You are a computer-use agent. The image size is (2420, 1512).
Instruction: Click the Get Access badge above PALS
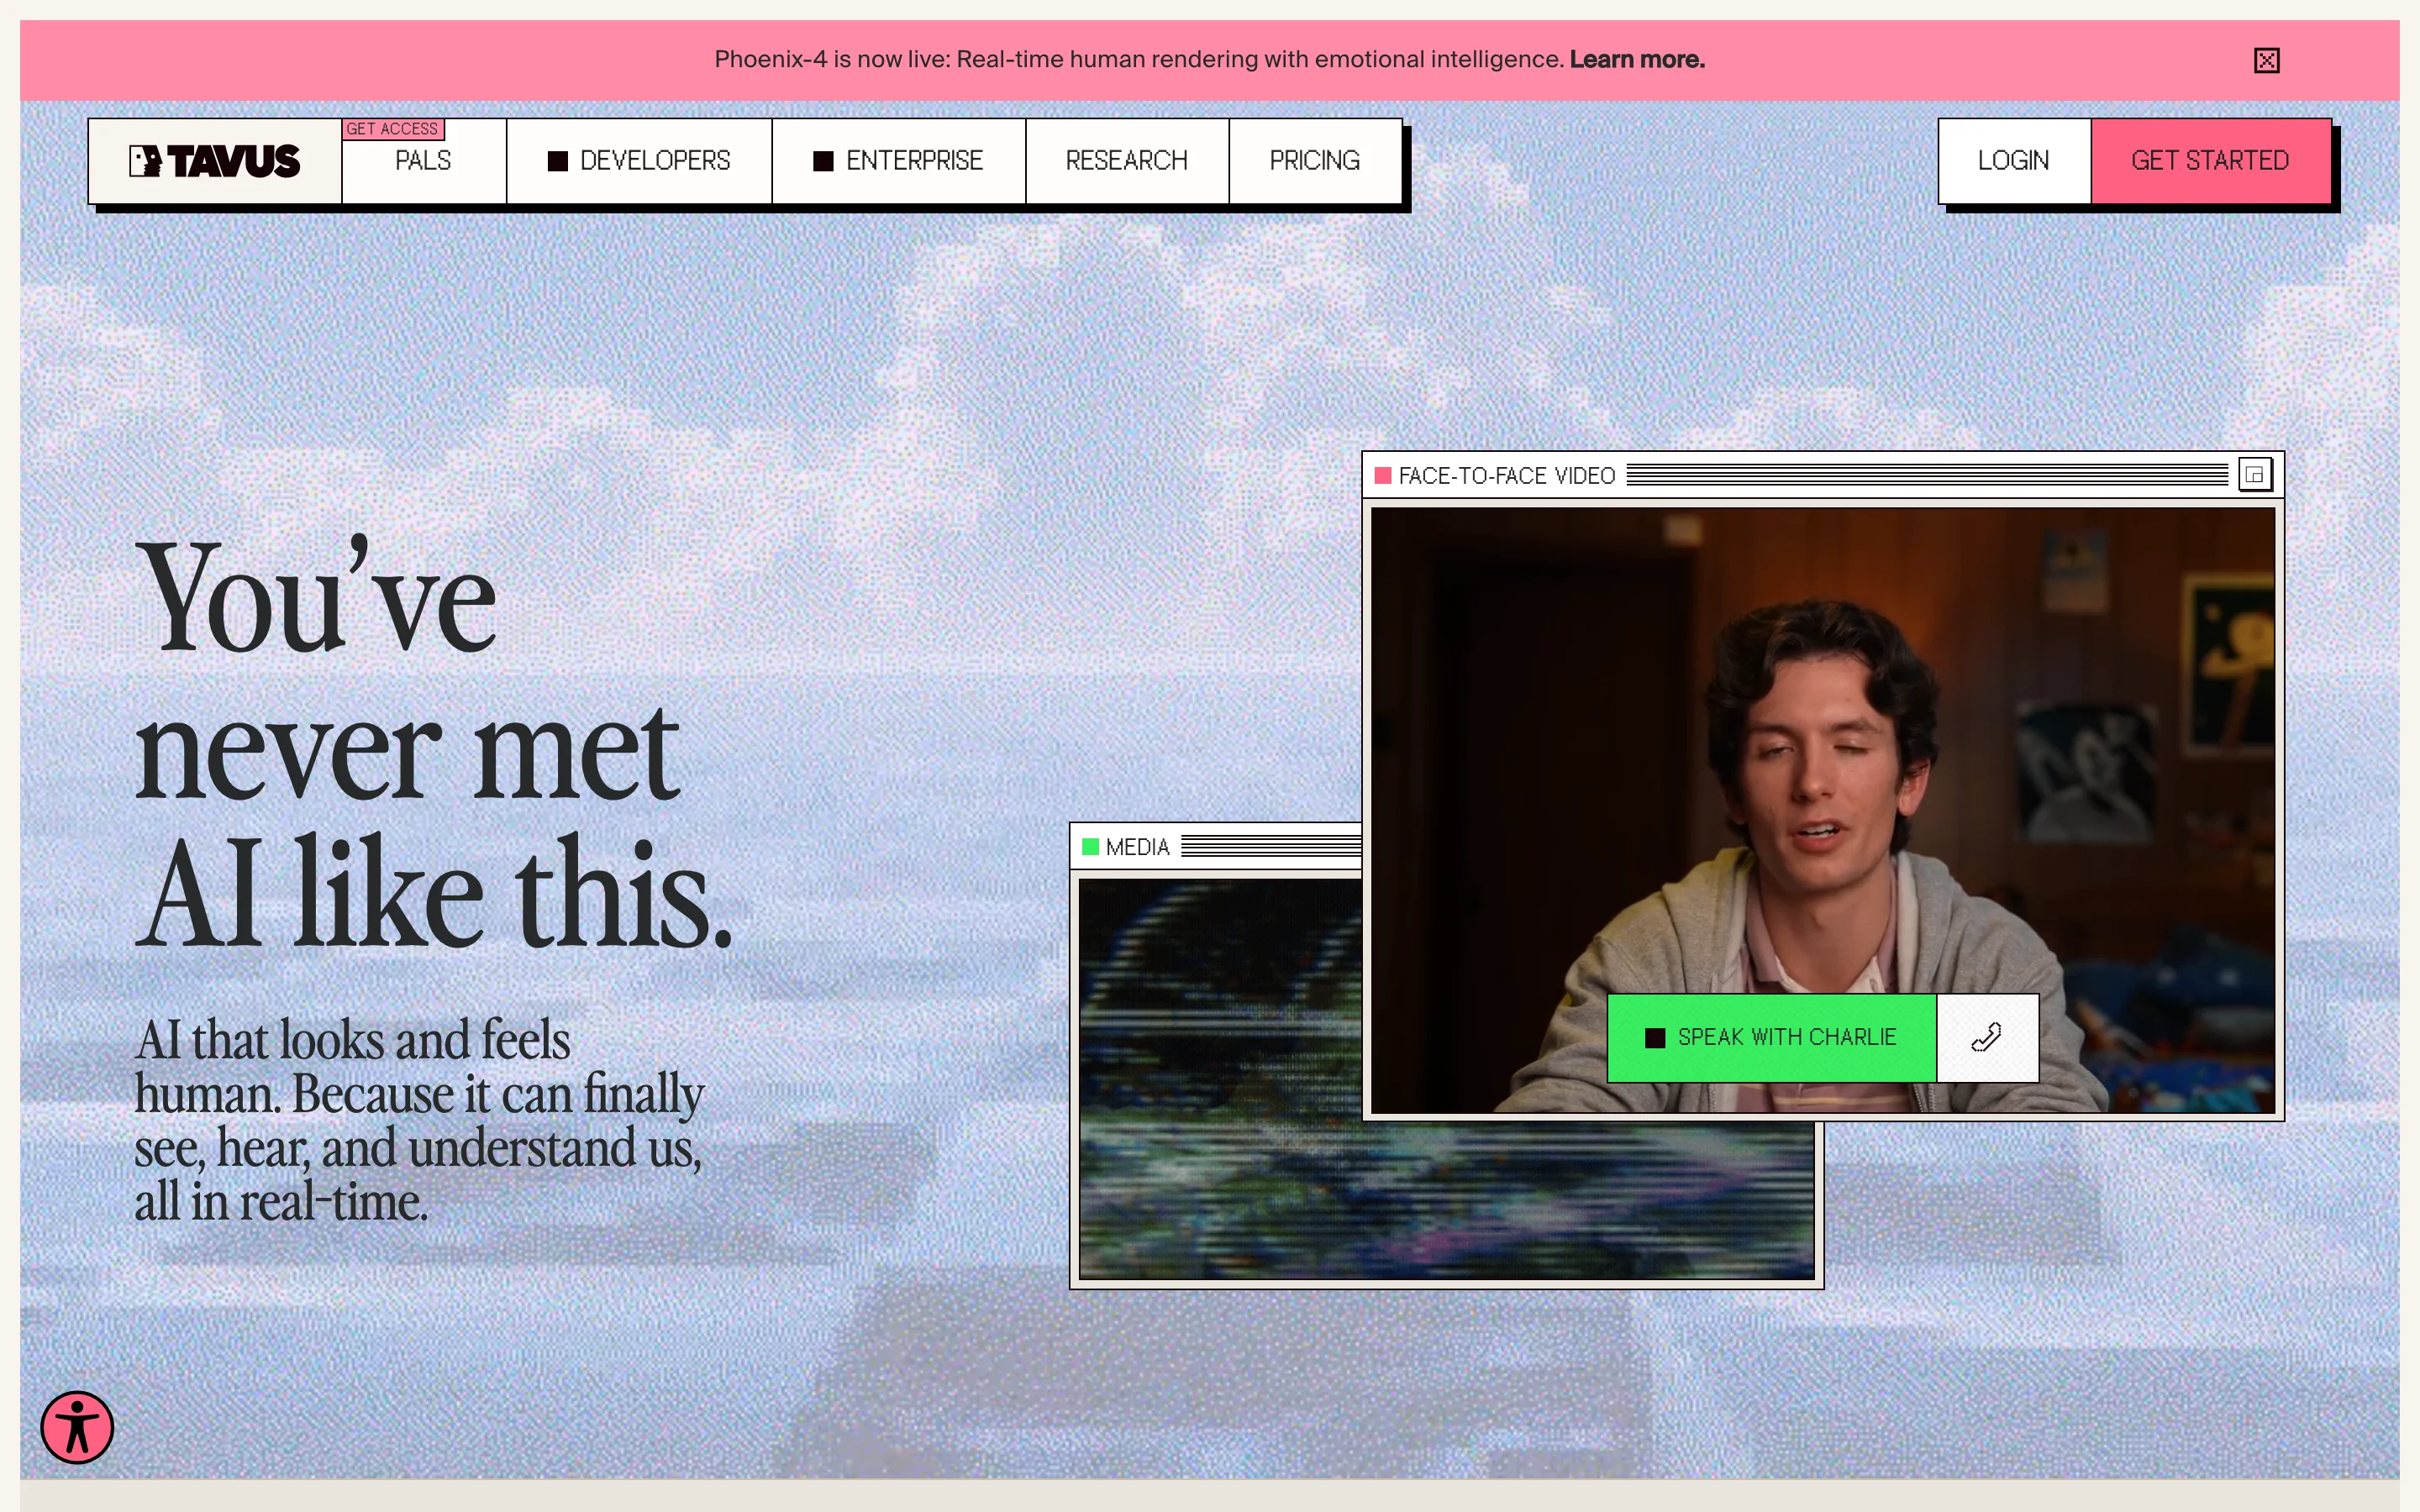click(x=393, y=129)
